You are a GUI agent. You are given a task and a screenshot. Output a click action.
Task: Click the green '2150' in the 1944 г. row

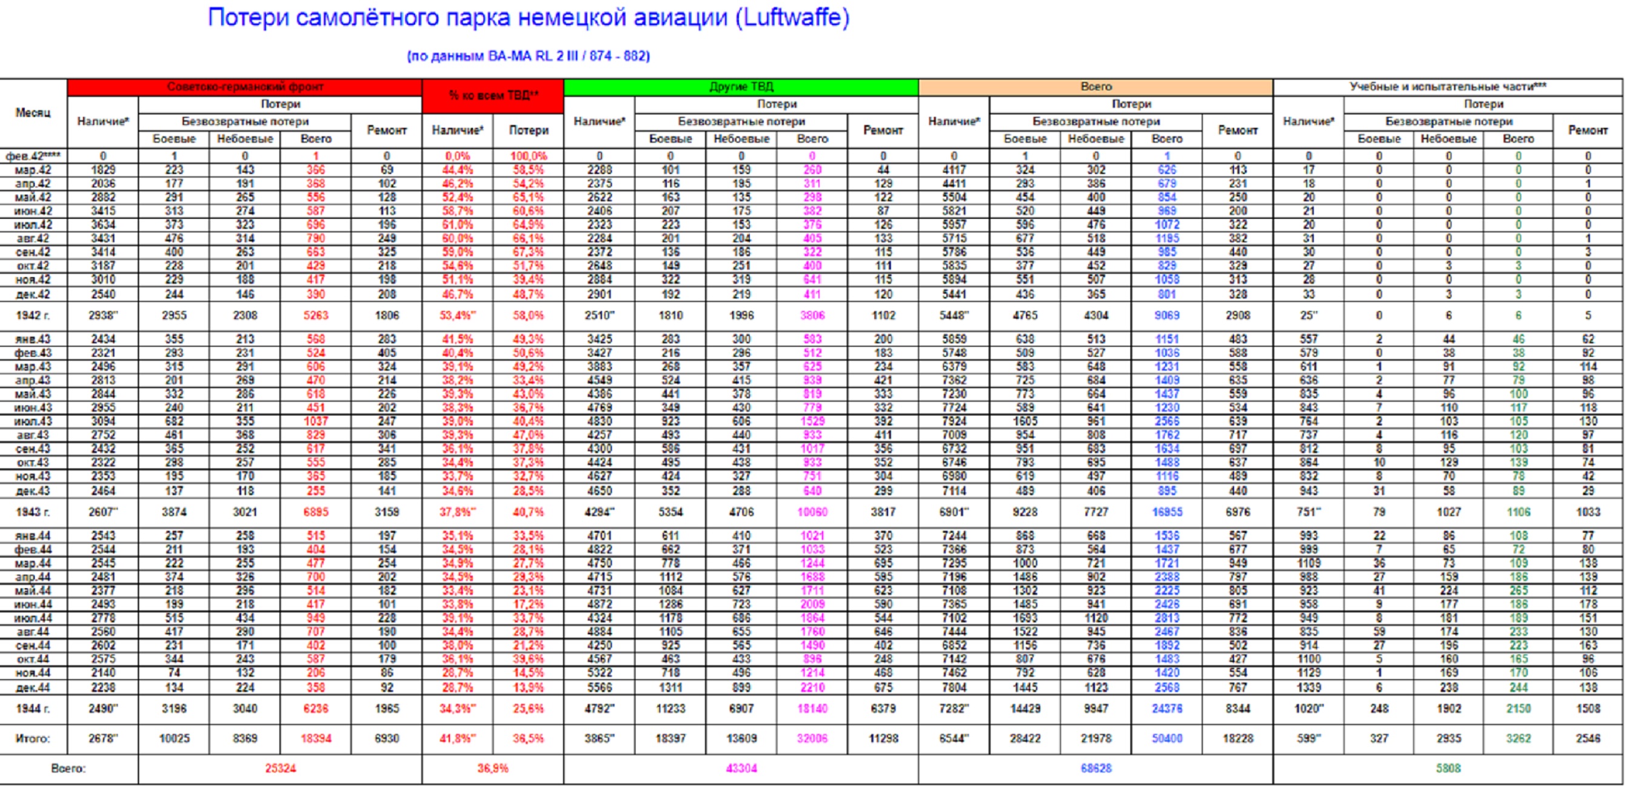(x=1518, y=708)
